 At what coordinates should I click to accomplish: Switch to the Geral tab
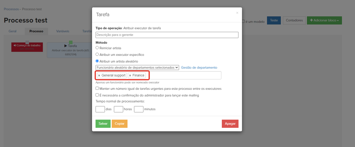click(12, 31)
